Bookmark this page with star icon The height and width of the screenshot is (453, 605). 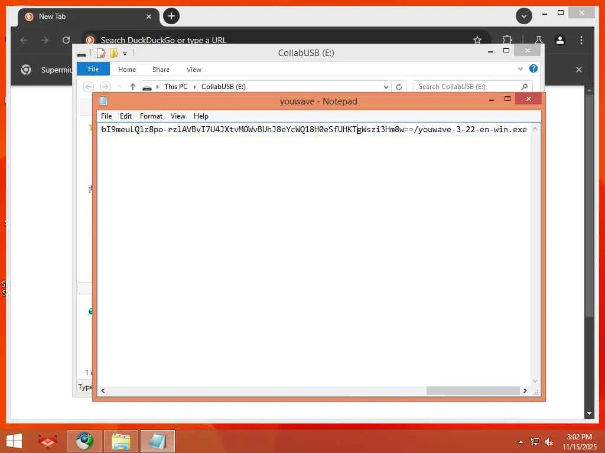click(x=477, y=40)
